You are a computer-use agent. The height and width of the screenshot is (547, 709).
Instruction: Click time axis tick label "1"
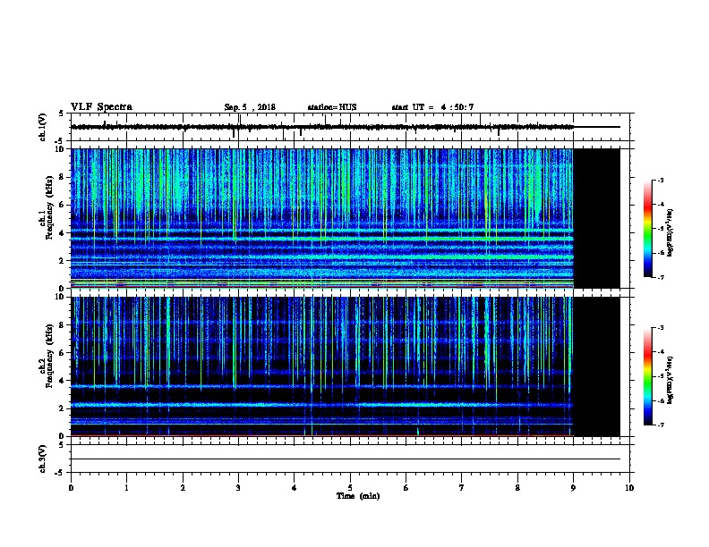[126, 487]
